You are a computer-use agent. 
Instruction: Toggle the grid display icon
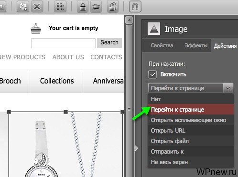(x=60, y=7)
